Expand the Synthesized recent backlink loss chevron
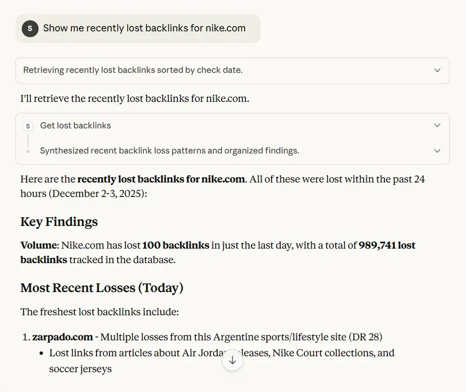Image resolution: width=466 pixels, height=392 pixels. click(437, 151)
